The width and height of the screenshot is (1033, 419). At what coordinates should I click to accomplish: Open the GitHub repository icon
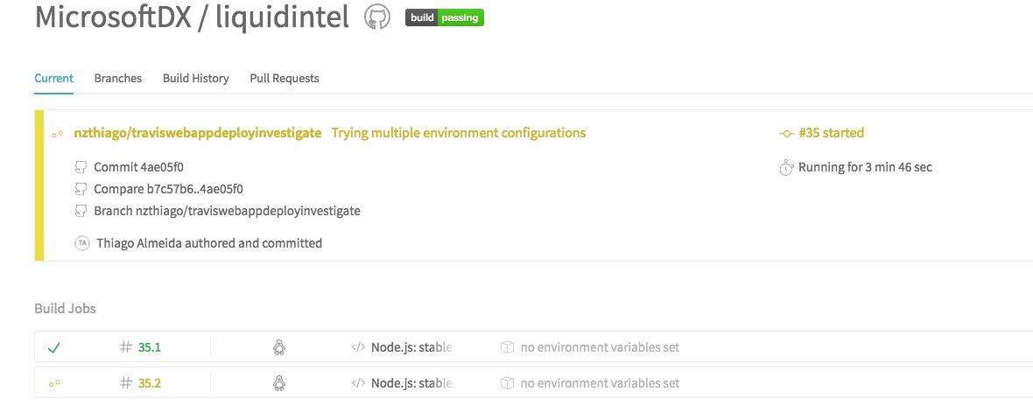tap(377, 17)
